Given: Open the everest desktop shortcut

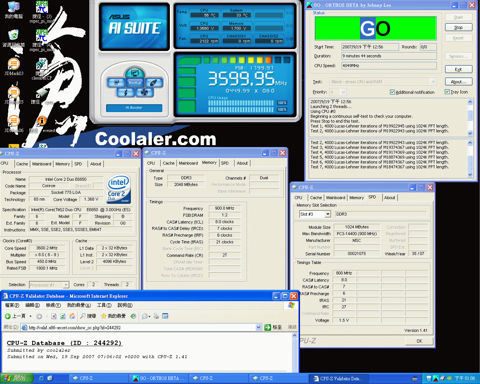Looking at the screenshot, I should (x=42, y=123).
